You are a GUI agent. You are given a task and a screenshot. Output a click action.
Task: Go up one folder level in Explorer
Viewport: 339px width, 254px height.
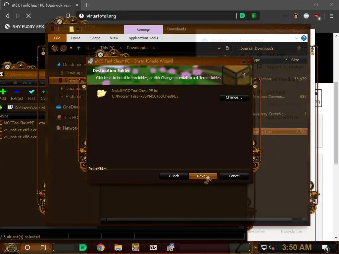[79, 48]
